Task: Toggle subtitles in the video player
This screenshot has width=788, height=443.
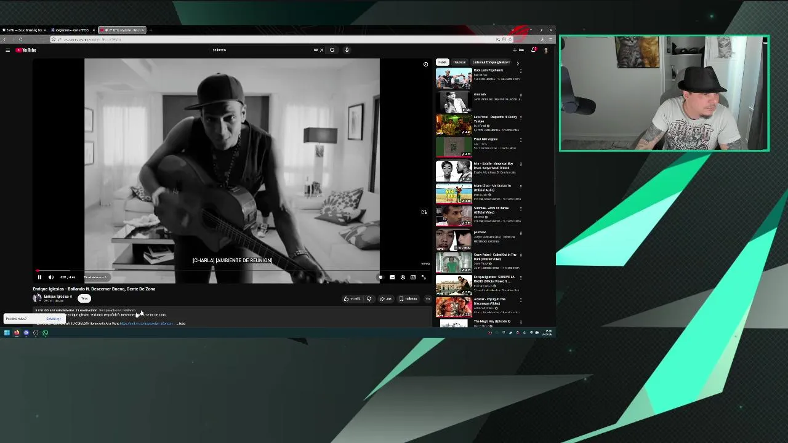Action: coord(392,277)
